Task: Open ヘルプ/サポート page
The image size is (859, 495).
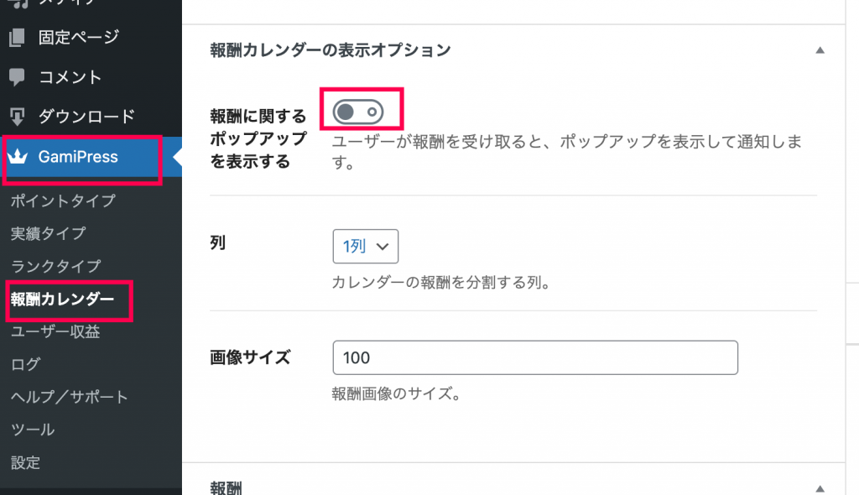Action: pos(69,397)
